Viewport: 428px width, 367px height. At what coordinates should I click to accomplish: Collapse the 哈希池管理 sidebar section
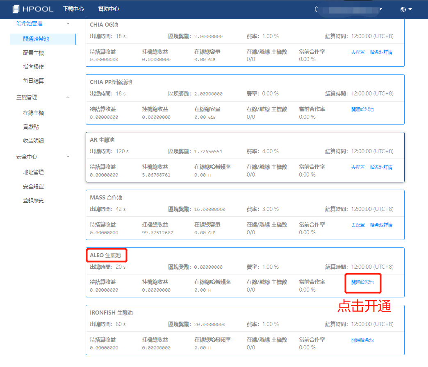tap(68, 24)
